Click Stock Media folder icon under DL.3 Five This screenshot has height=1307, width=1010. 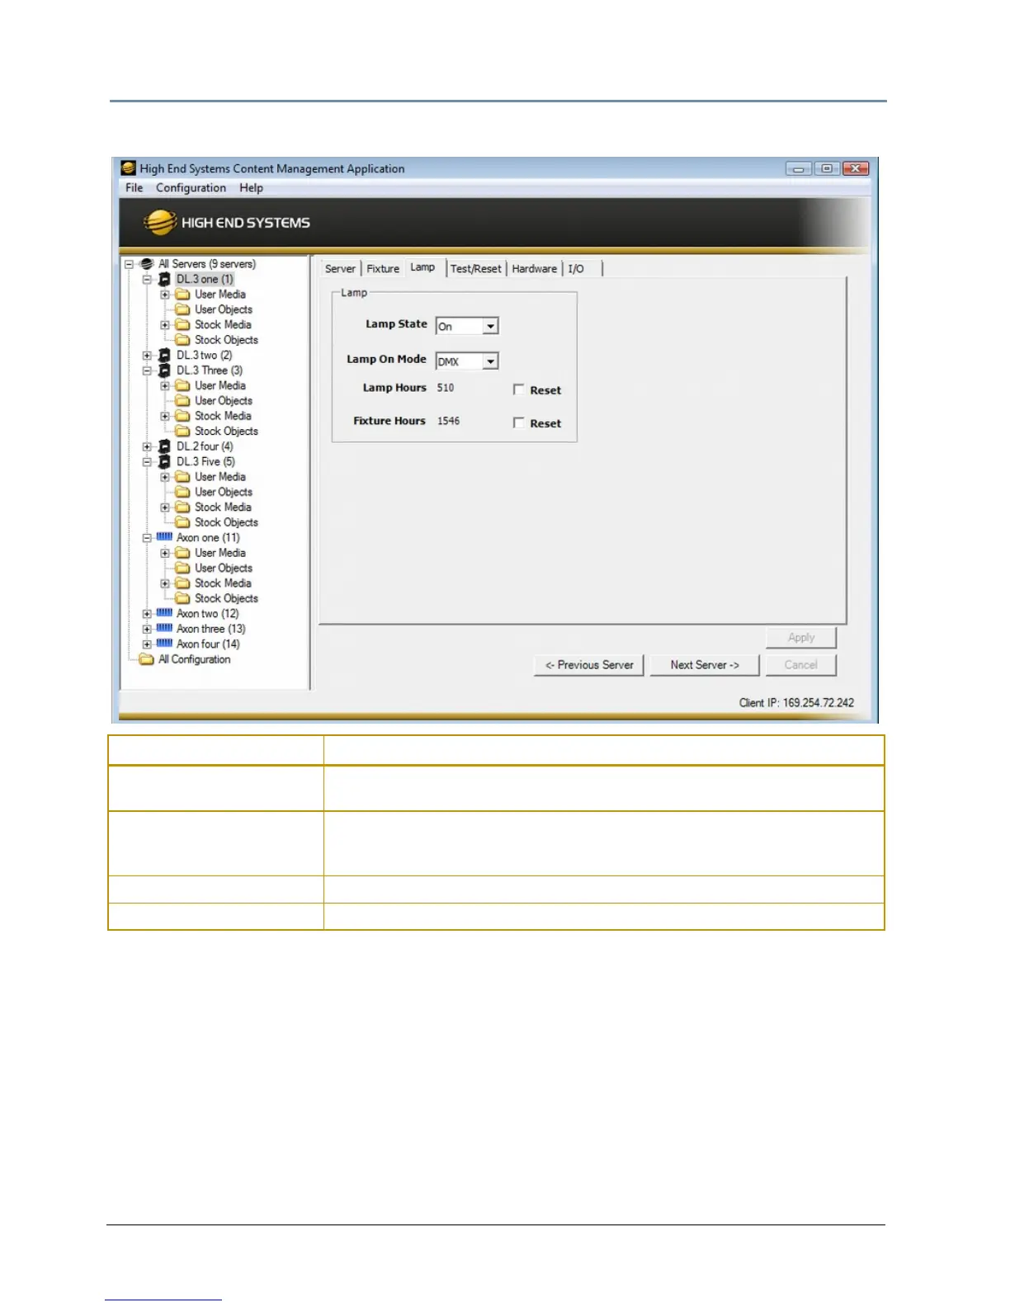tap(182, 507)
